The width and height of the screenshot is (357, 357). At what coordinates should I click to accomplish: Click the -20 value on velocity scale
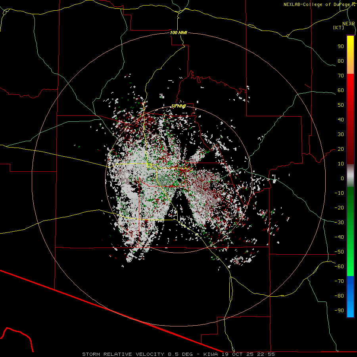coord(339,207)
